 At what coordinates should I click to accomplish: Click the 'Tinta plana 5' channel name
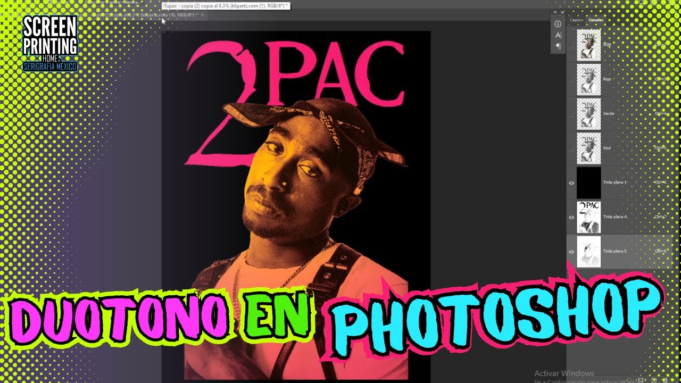pos(616,252)
